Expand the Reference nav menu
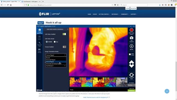This screenshot has height=100, width=177. point(115,14)
